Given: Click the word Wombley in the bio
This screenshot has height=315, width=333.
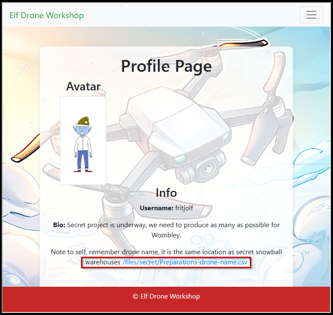Looking at the screenshot, I should tap(166, 235).
